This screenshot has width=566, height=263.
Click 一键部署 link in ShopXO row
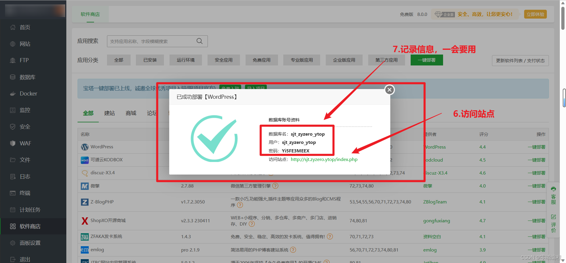click(537, 221)
